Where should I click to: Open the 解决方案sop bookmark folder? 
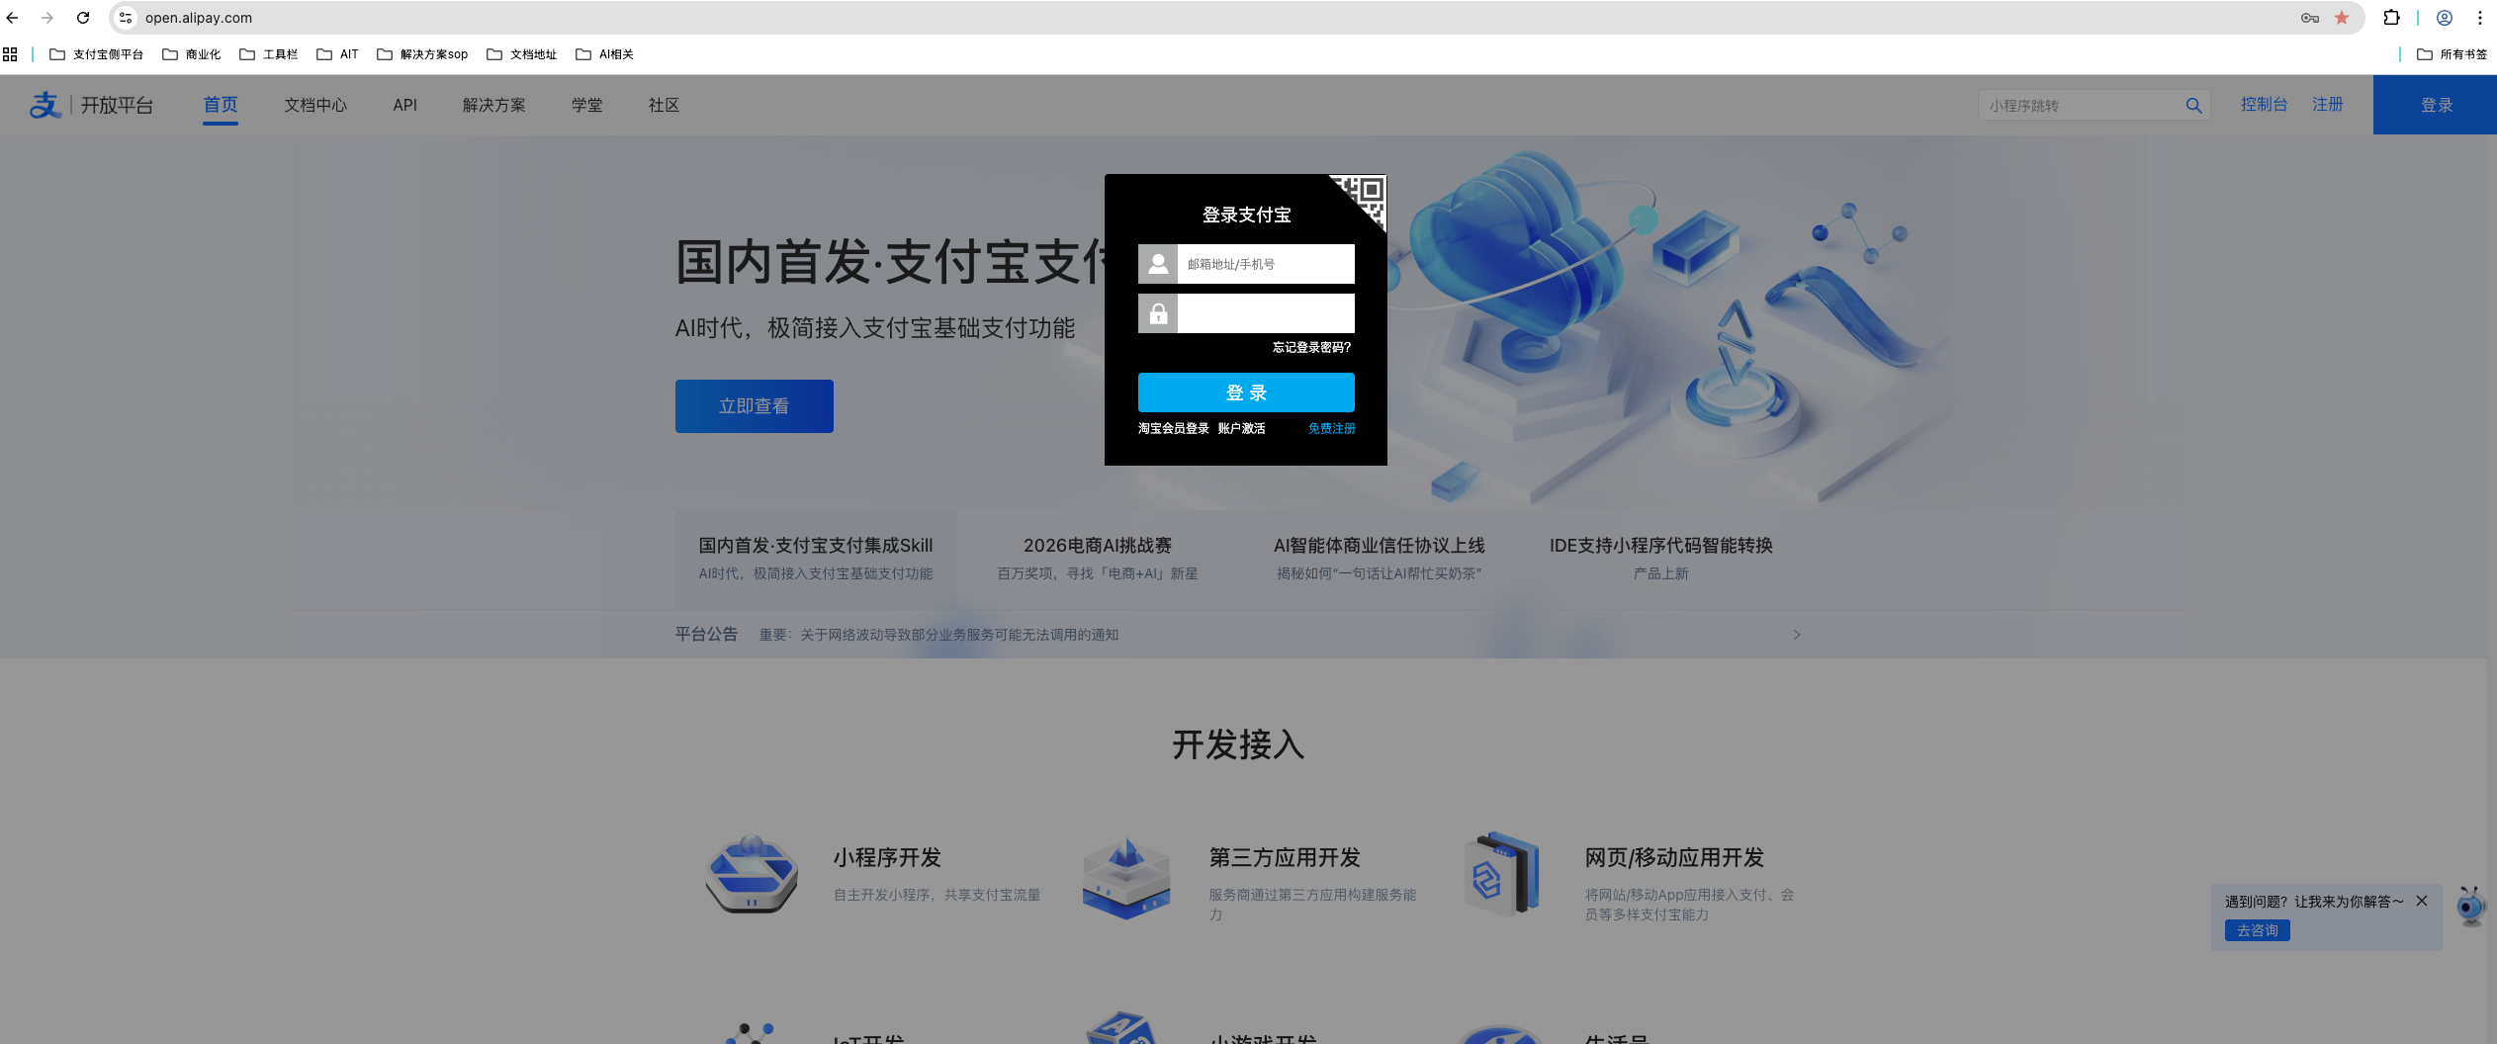pyautogui.click(x=422, y=54)
